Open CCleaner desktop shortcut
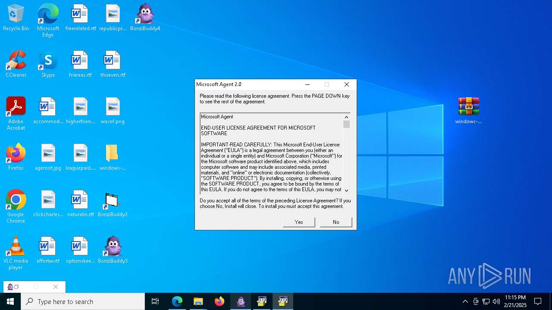The width and height of the screenshot is (552, 310). [x=16, y=64]
